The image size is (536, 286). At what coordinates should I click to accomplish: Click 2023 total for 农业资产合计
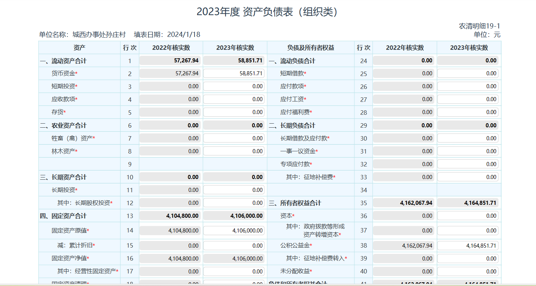(234, 125)
